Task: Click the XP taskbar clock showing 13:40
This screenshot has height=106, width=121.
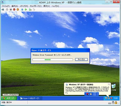Action: [116, 98]
